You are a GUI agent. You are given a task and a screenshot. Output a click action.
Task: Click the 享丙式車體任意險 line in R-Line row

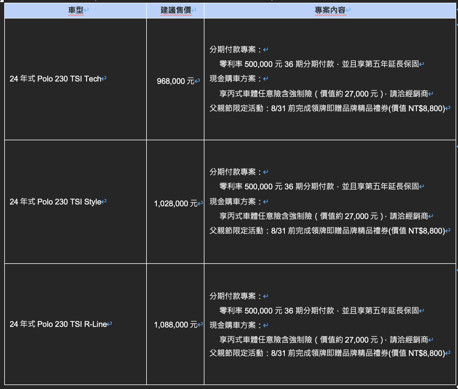[x=323, y=340]
